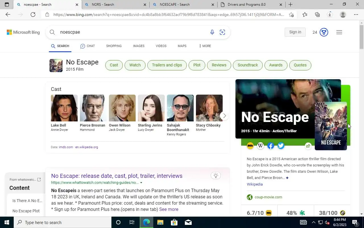Open the Wikipedia source link
This screenshot has height=228, width=364.
tap(255, 184)
